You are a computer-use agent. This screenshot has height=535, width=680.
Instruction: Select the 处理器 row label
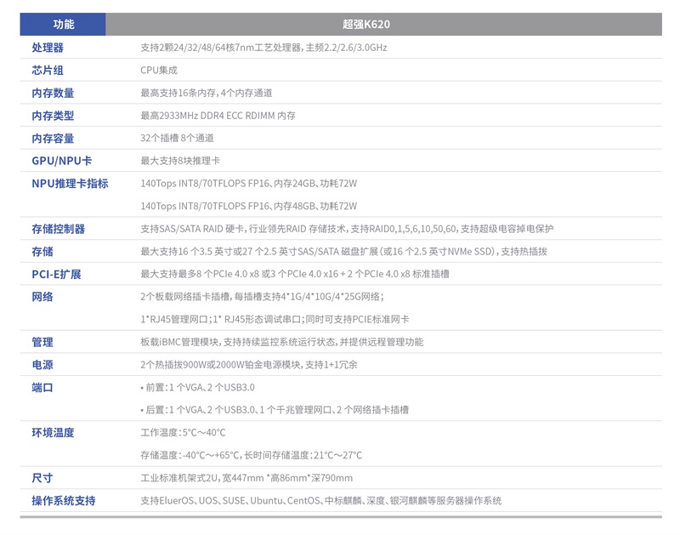point(48,48)
